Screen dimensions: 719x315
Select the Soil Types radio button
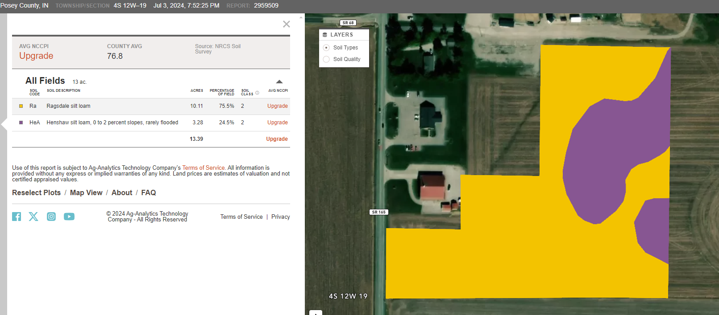[x=326, y=48]
